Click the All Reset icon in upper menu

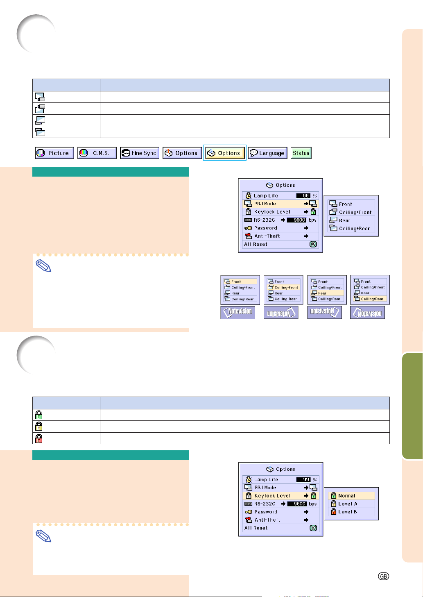(x=313, y=244)
